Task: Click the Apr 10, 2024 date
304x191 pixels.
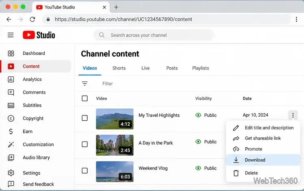Action: (256, 115)
